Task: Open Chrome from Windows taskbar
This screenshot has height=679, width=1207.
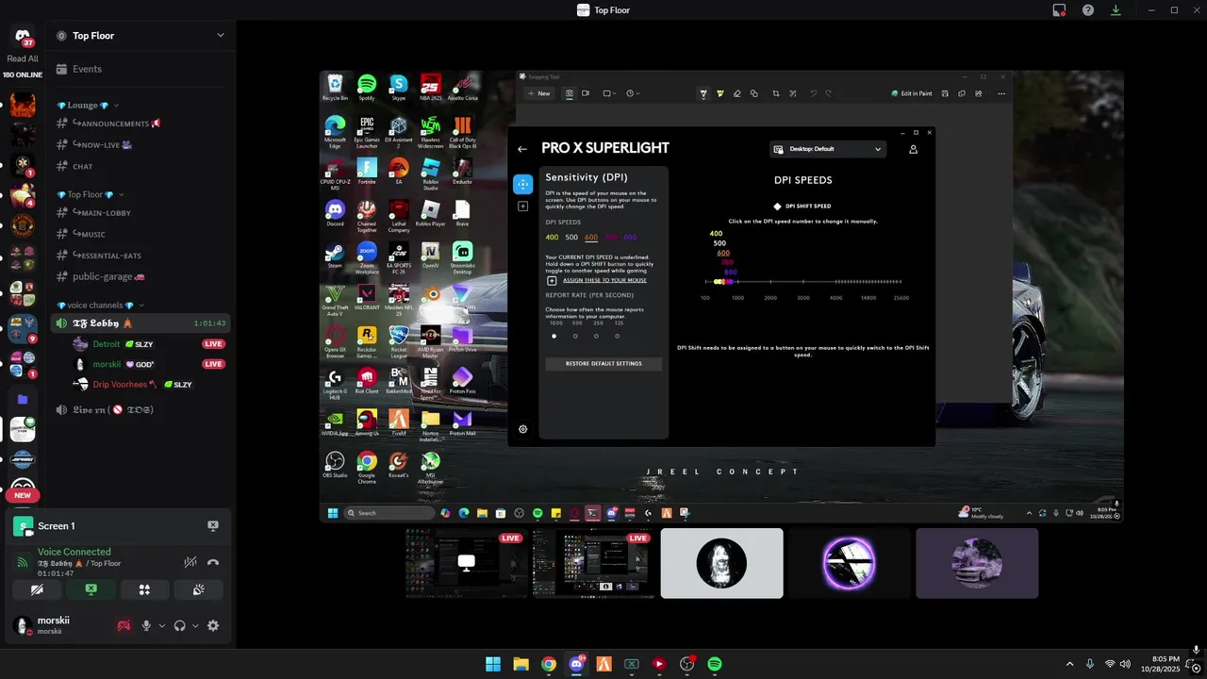Action: (x=549, y=664)
